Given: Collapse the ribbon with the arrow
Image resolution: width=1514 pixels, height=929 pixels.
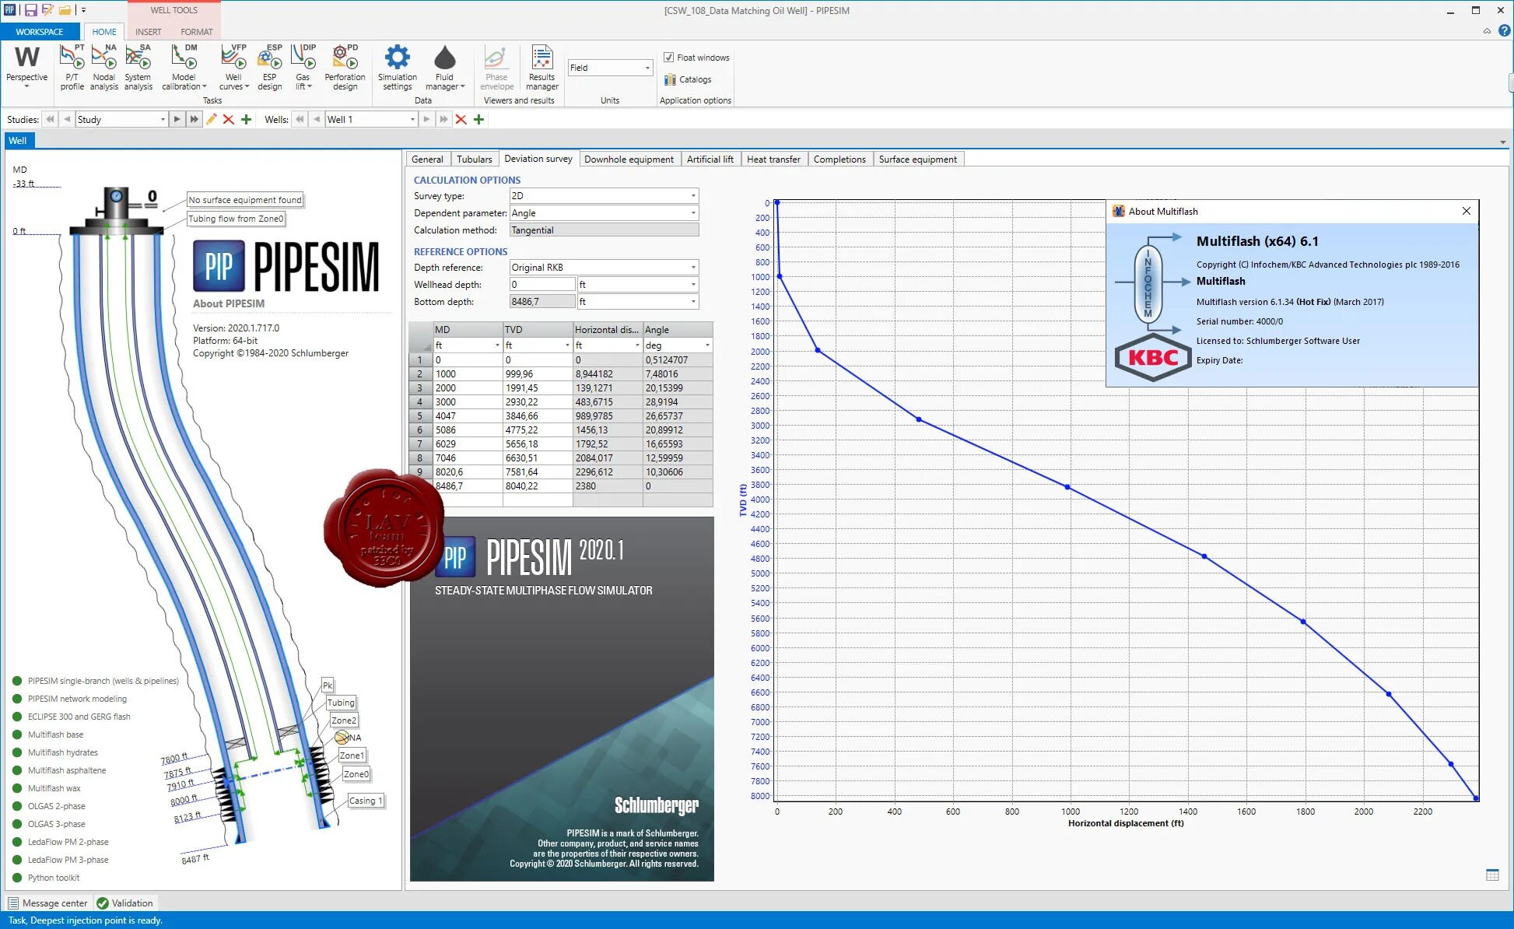Looking at the screenshot, I should 1487,31.
